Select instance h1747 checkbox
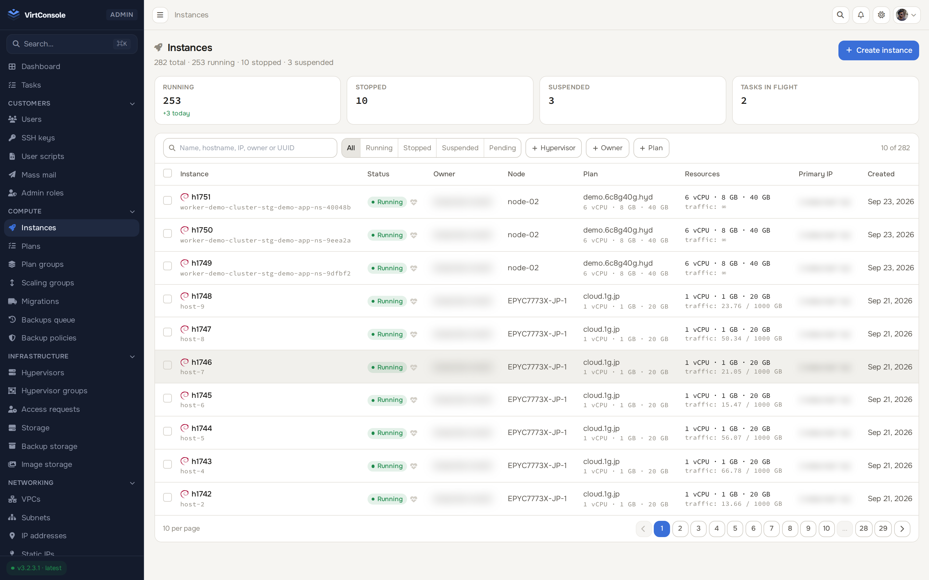Screen dimensions: 929x580 coord(168,332)
